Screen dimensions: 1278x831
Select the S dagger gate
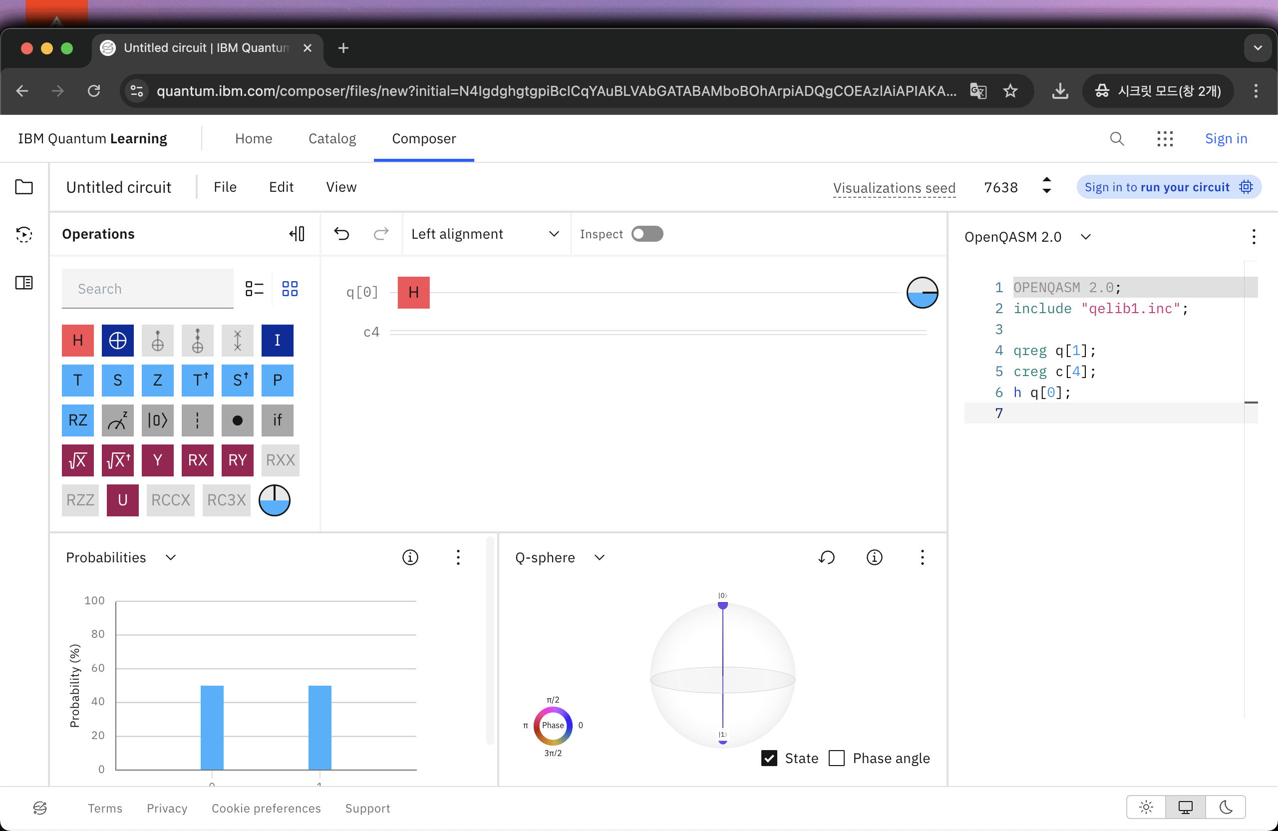(237, 381)
